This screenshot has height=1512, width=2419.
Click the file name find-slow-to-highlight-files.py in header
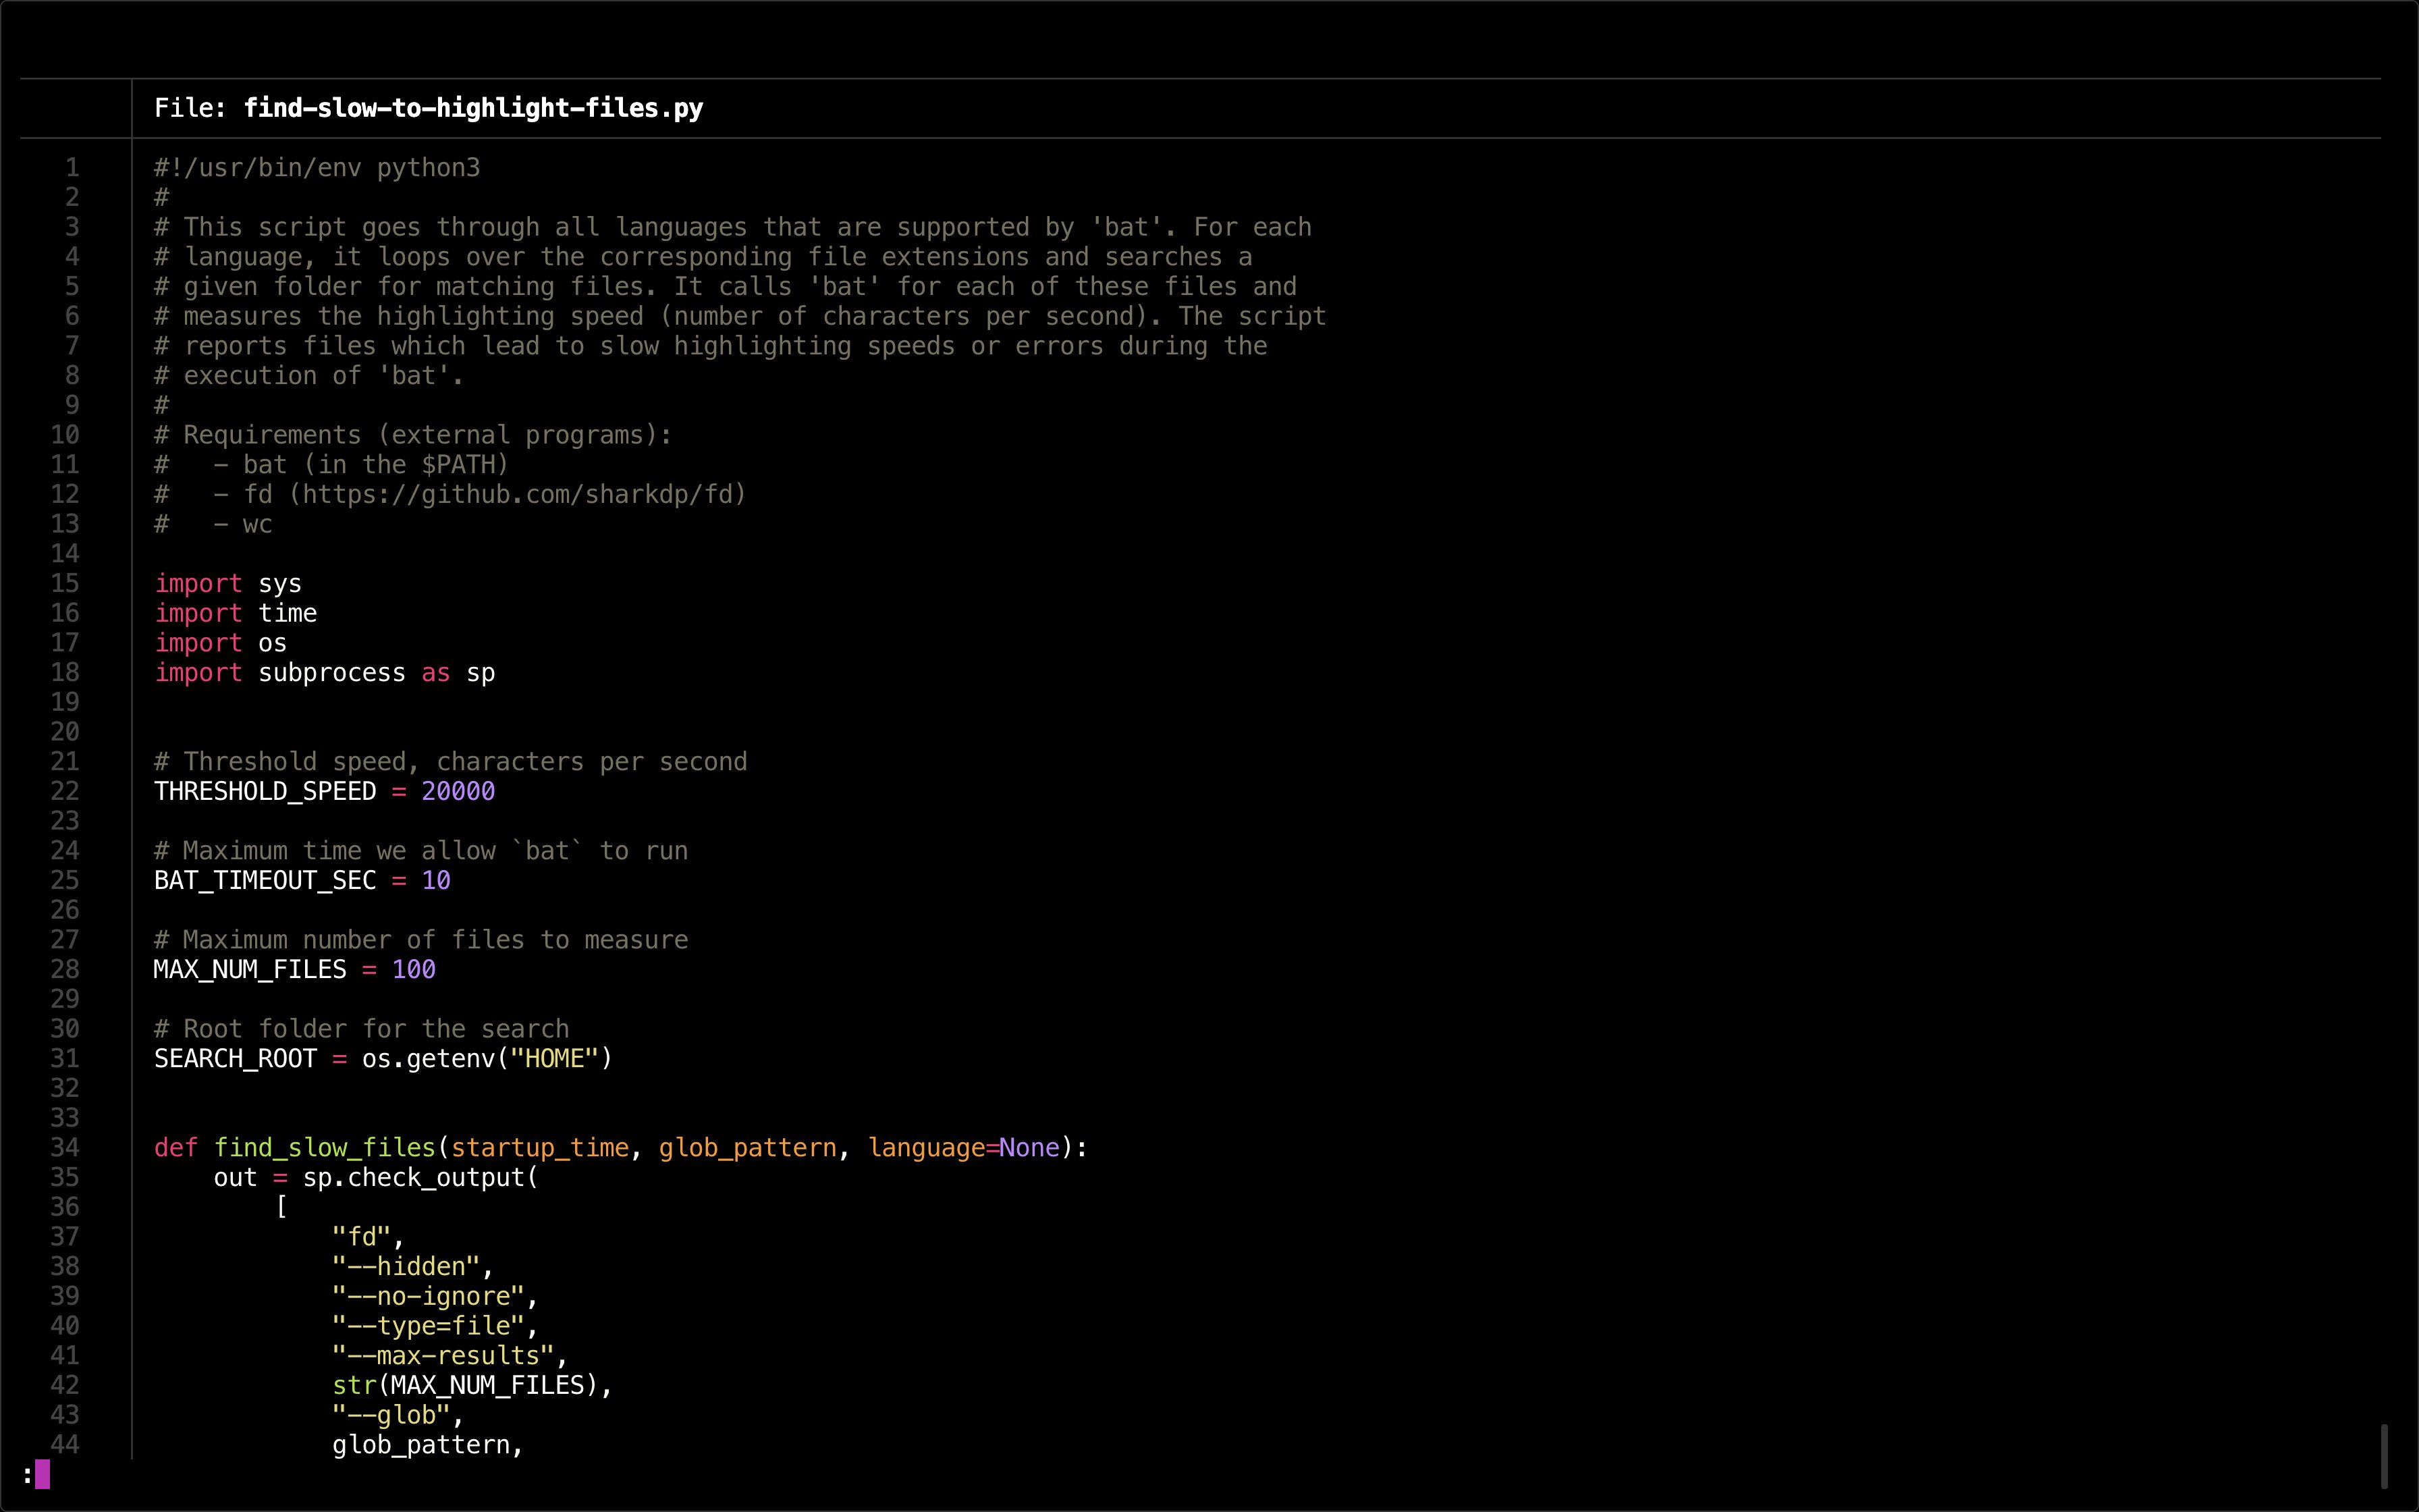tap(473, 108)
